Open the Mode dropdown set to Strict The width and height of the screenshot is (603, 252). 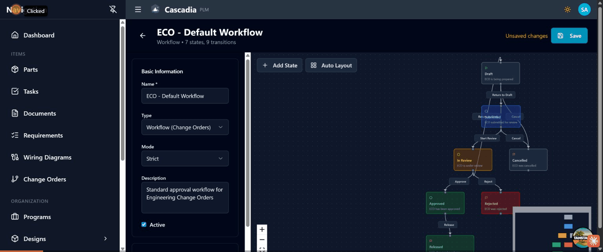pos(185,159)
